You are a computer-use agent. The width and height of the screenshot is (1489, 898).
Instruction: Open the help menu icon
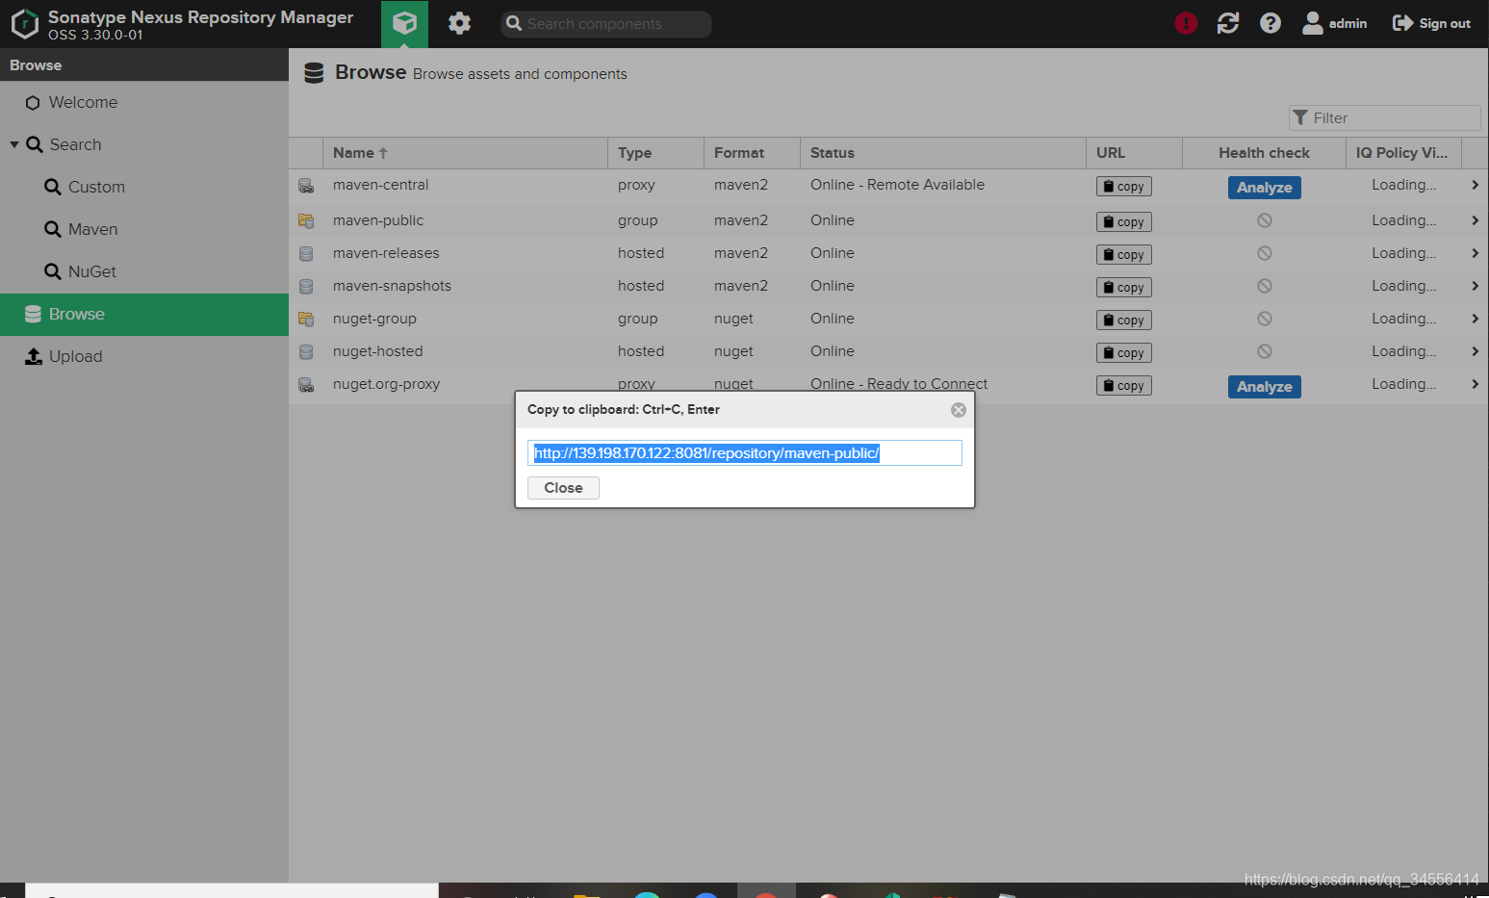tap(1271, 23)
